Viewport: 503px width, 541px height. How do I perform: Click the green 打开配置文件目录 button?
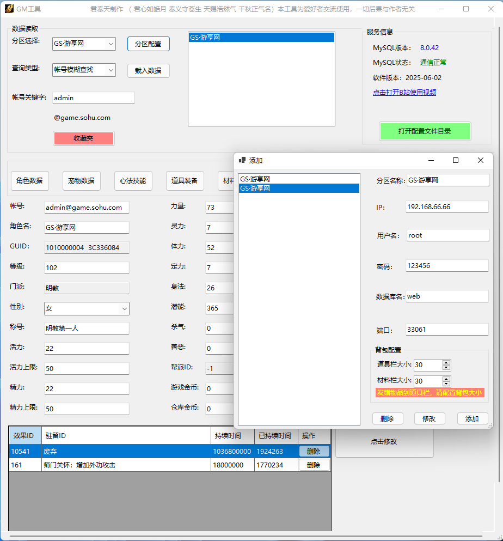[425, 131]
